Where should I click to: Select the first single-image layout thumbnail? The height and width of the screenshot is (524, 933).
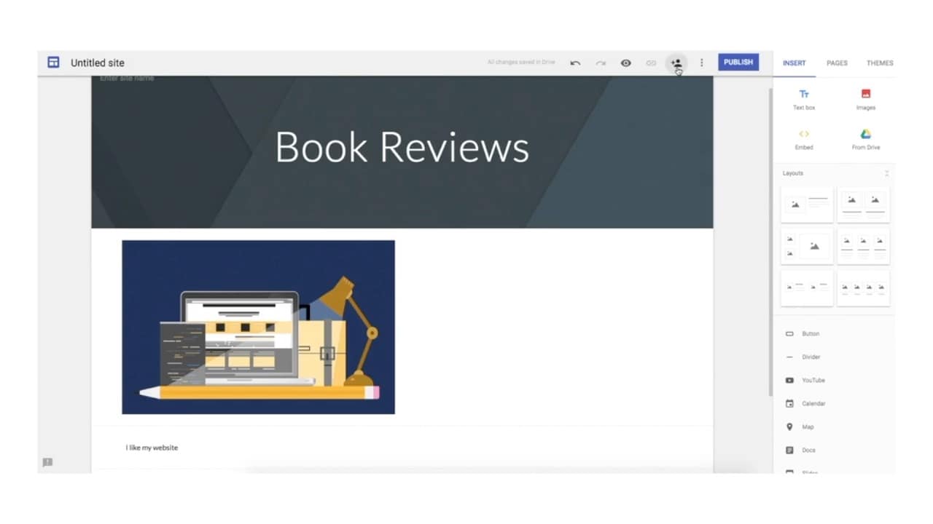tap(806, 204)
